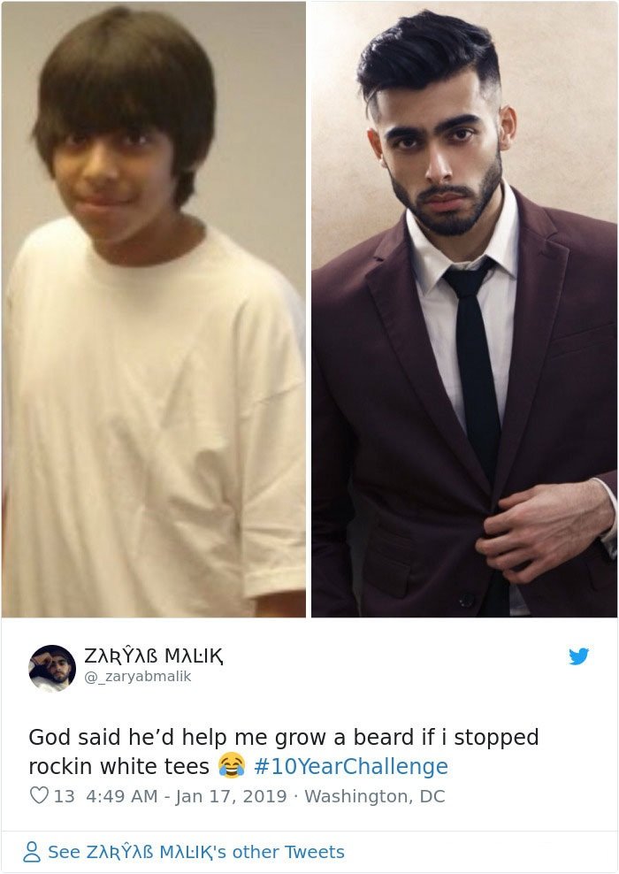Image resolution: width=619 pixels, height=874 pixels.
Task: Open the @_zaryabmalik handle link
Action: coord(138,676)
